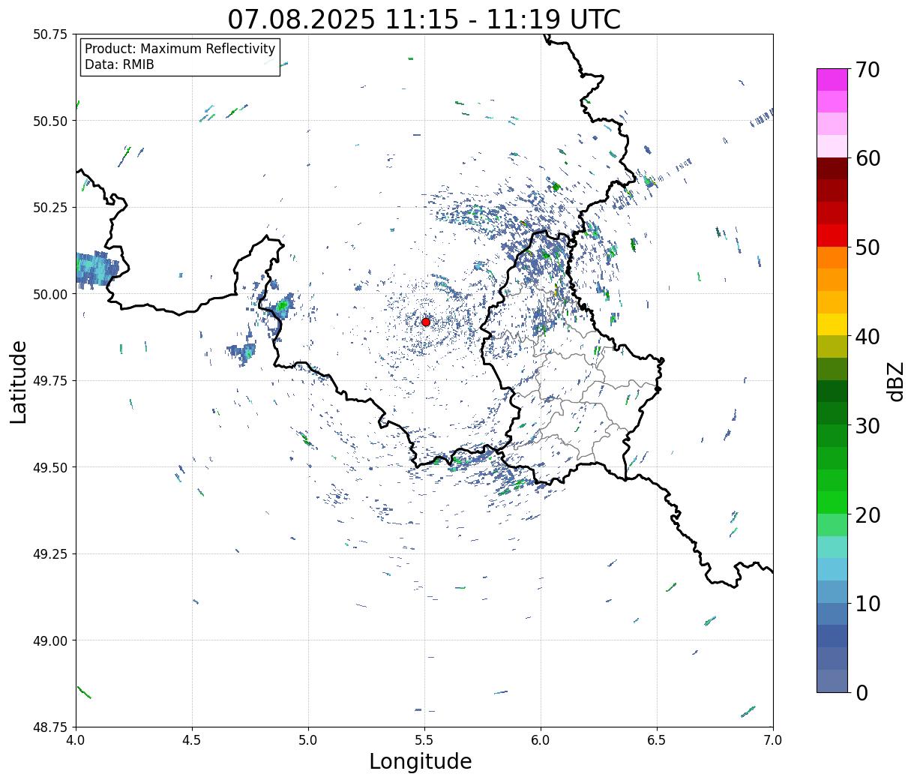This screenshot has height=780, width=914.
Task: Click the latitude tick label 50.50
Action: tap(50, 121)
